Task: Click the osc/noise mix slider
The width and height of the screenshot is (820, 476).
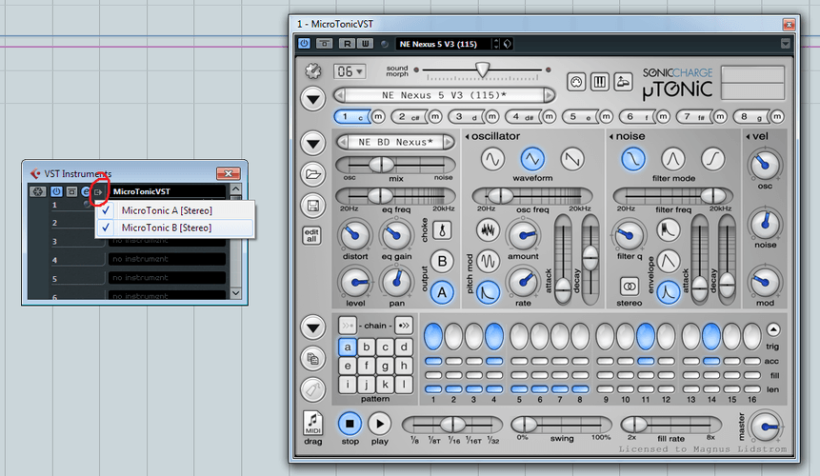Action: pyautogui.click(x=395, y=165)
